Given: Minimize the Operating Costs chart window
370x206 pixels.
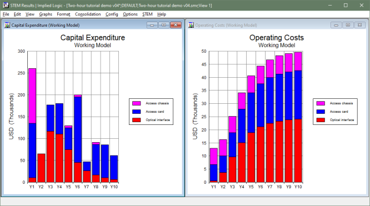Looking at the screenshot, I should [336, 25].
